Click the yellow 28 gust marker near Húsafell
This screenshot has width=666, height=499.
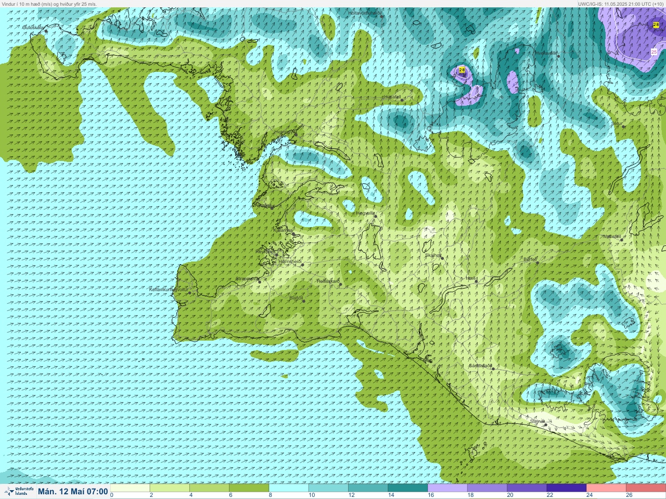click(462, 70)
